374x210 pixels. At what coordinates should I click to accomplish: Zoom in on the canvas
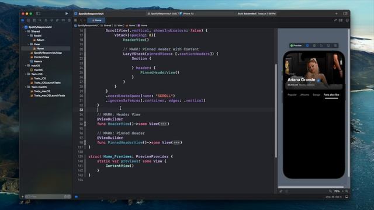pos(347,191)
